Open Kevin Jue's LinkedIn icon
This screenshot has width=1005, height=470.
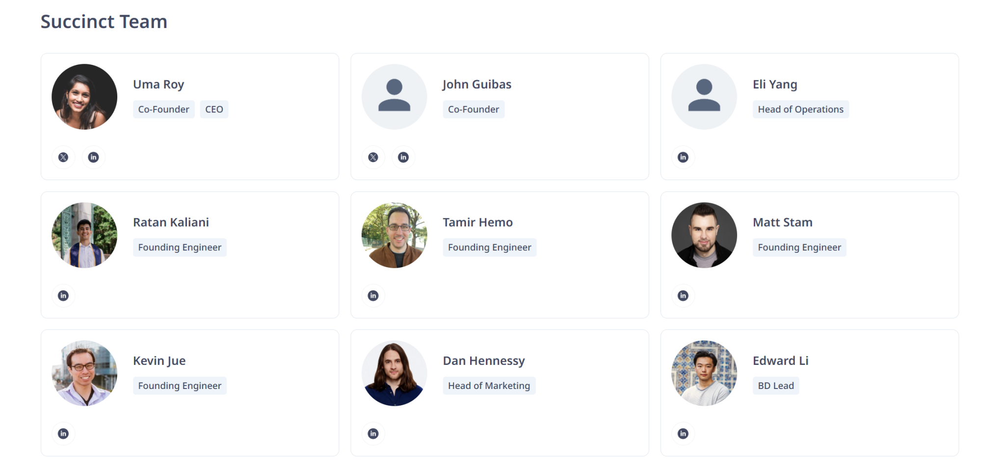coord(63,434)
